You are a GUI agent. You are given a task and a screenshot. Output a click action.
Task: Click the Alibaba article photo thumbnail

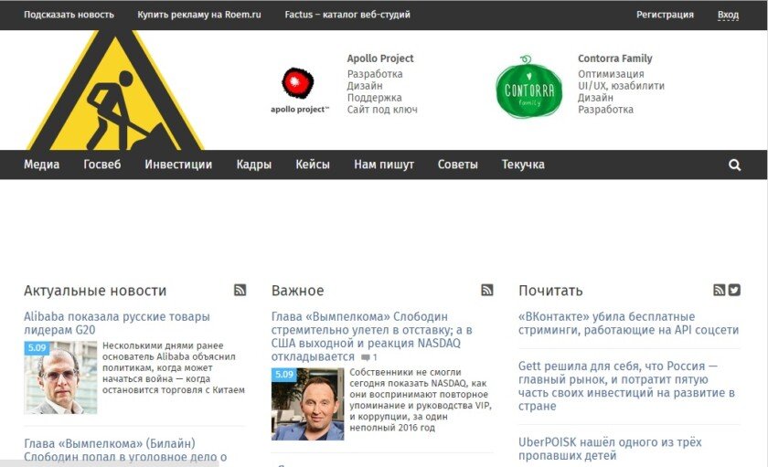tap(60, 377)
